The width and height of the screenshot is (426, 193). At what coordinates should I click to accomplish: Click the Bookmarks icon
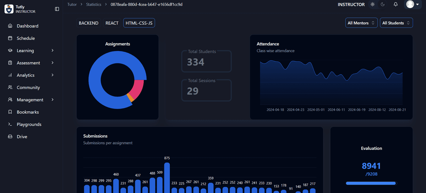[x=10, y=112]
